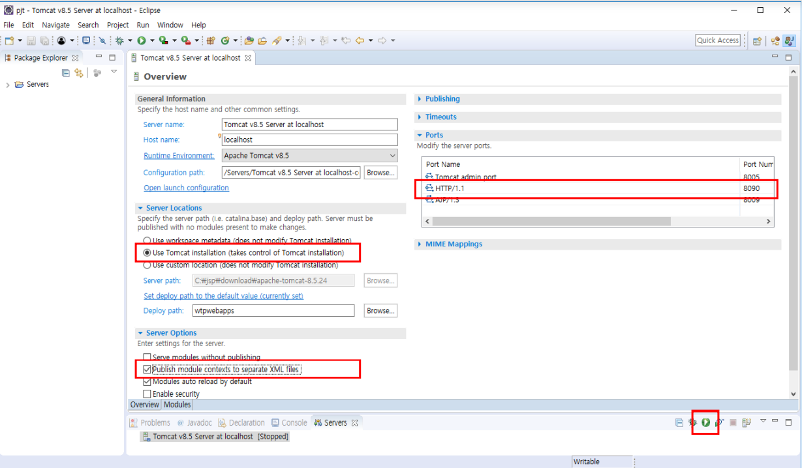
Task: Collapse the Ports section
Action: click(x=420, y=136)
